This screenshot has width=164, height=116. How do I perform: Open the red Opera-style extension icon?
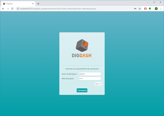(145, 9)
